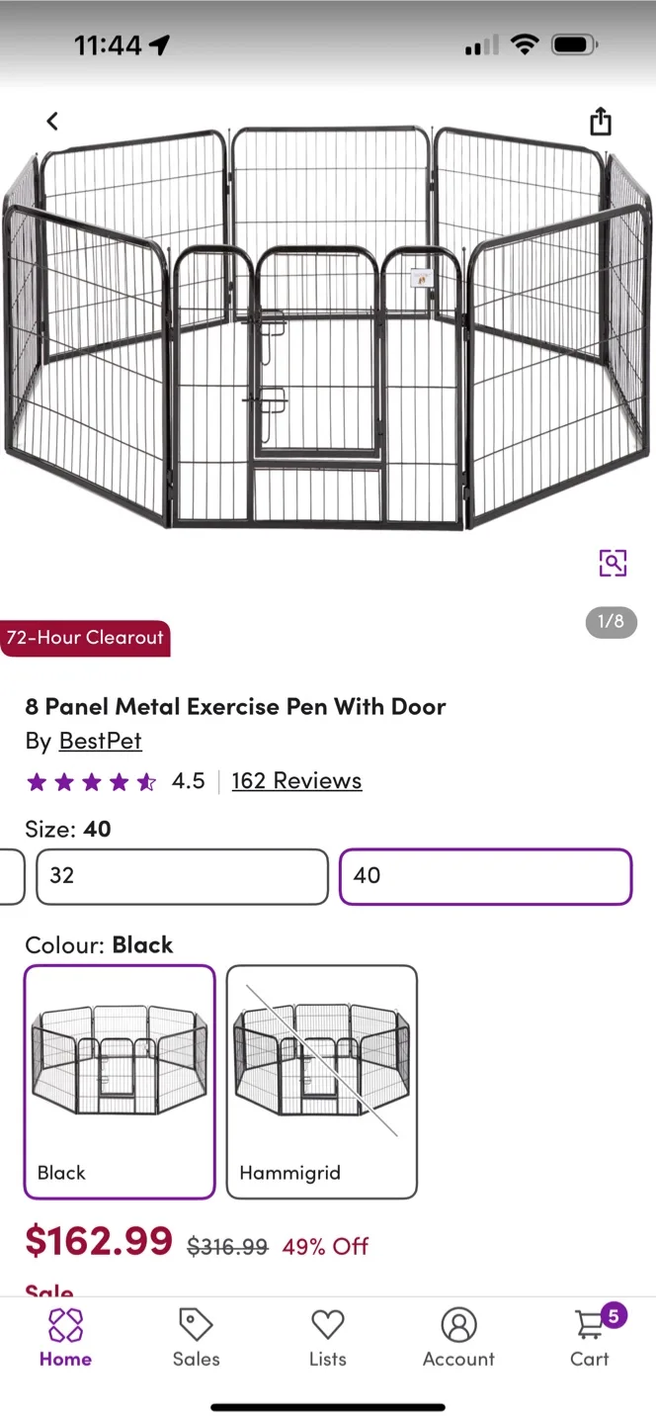Viewport: 656px width, 1424px height.
Task: Tap the share icon
Action: click(x=601, y=121)
